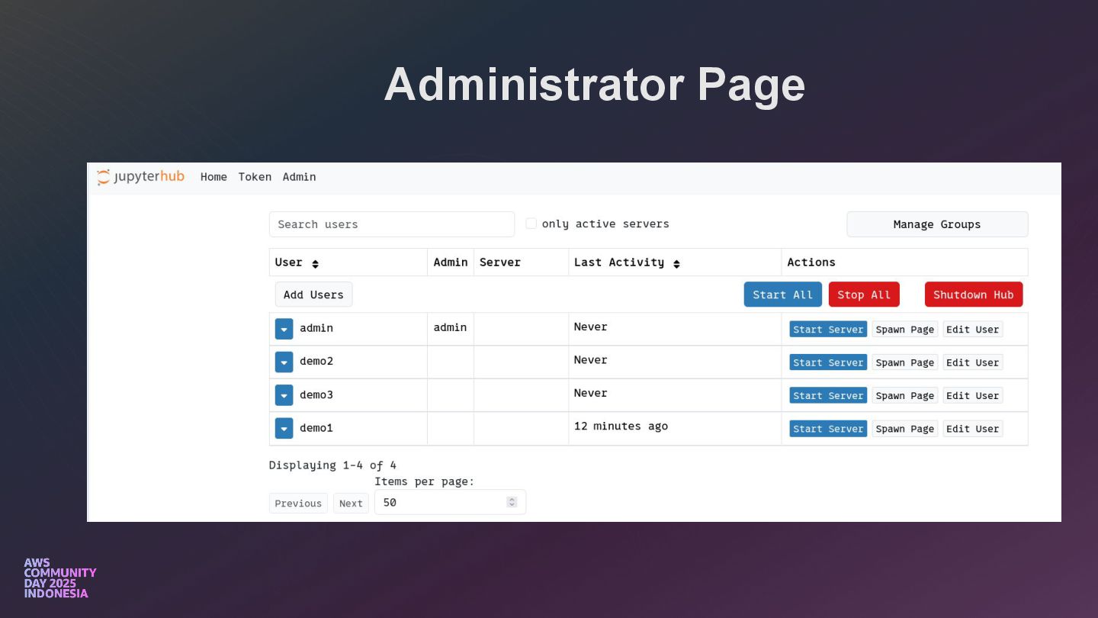The image size is (1098, 618).
Task: Select the 'demo3' username text
Action: click(x=316, y=394)
